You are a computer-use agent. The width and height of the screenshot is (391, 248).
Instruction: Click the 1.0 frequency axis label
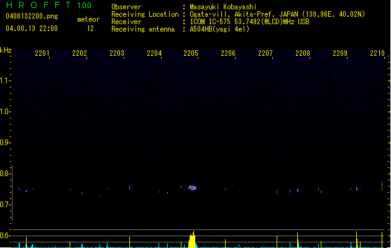tap(6, 112)
